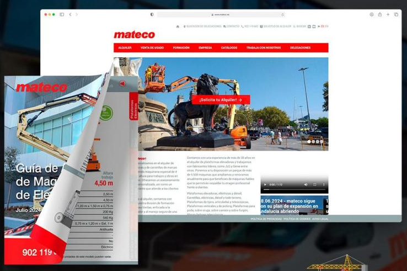Click Plataformas Eléctricas red side tab
The width and height of the screenshot is (407, 271).
[x=133, y=107]
